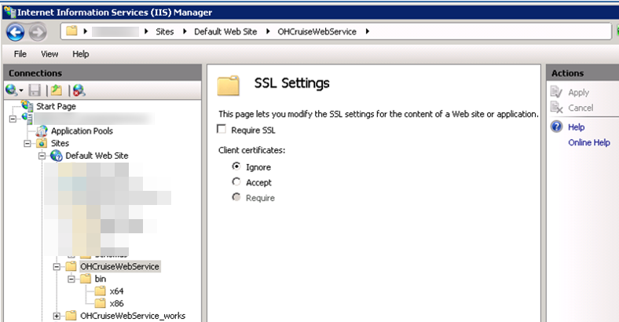Click the delete connection globe icon

pos(79,90)
